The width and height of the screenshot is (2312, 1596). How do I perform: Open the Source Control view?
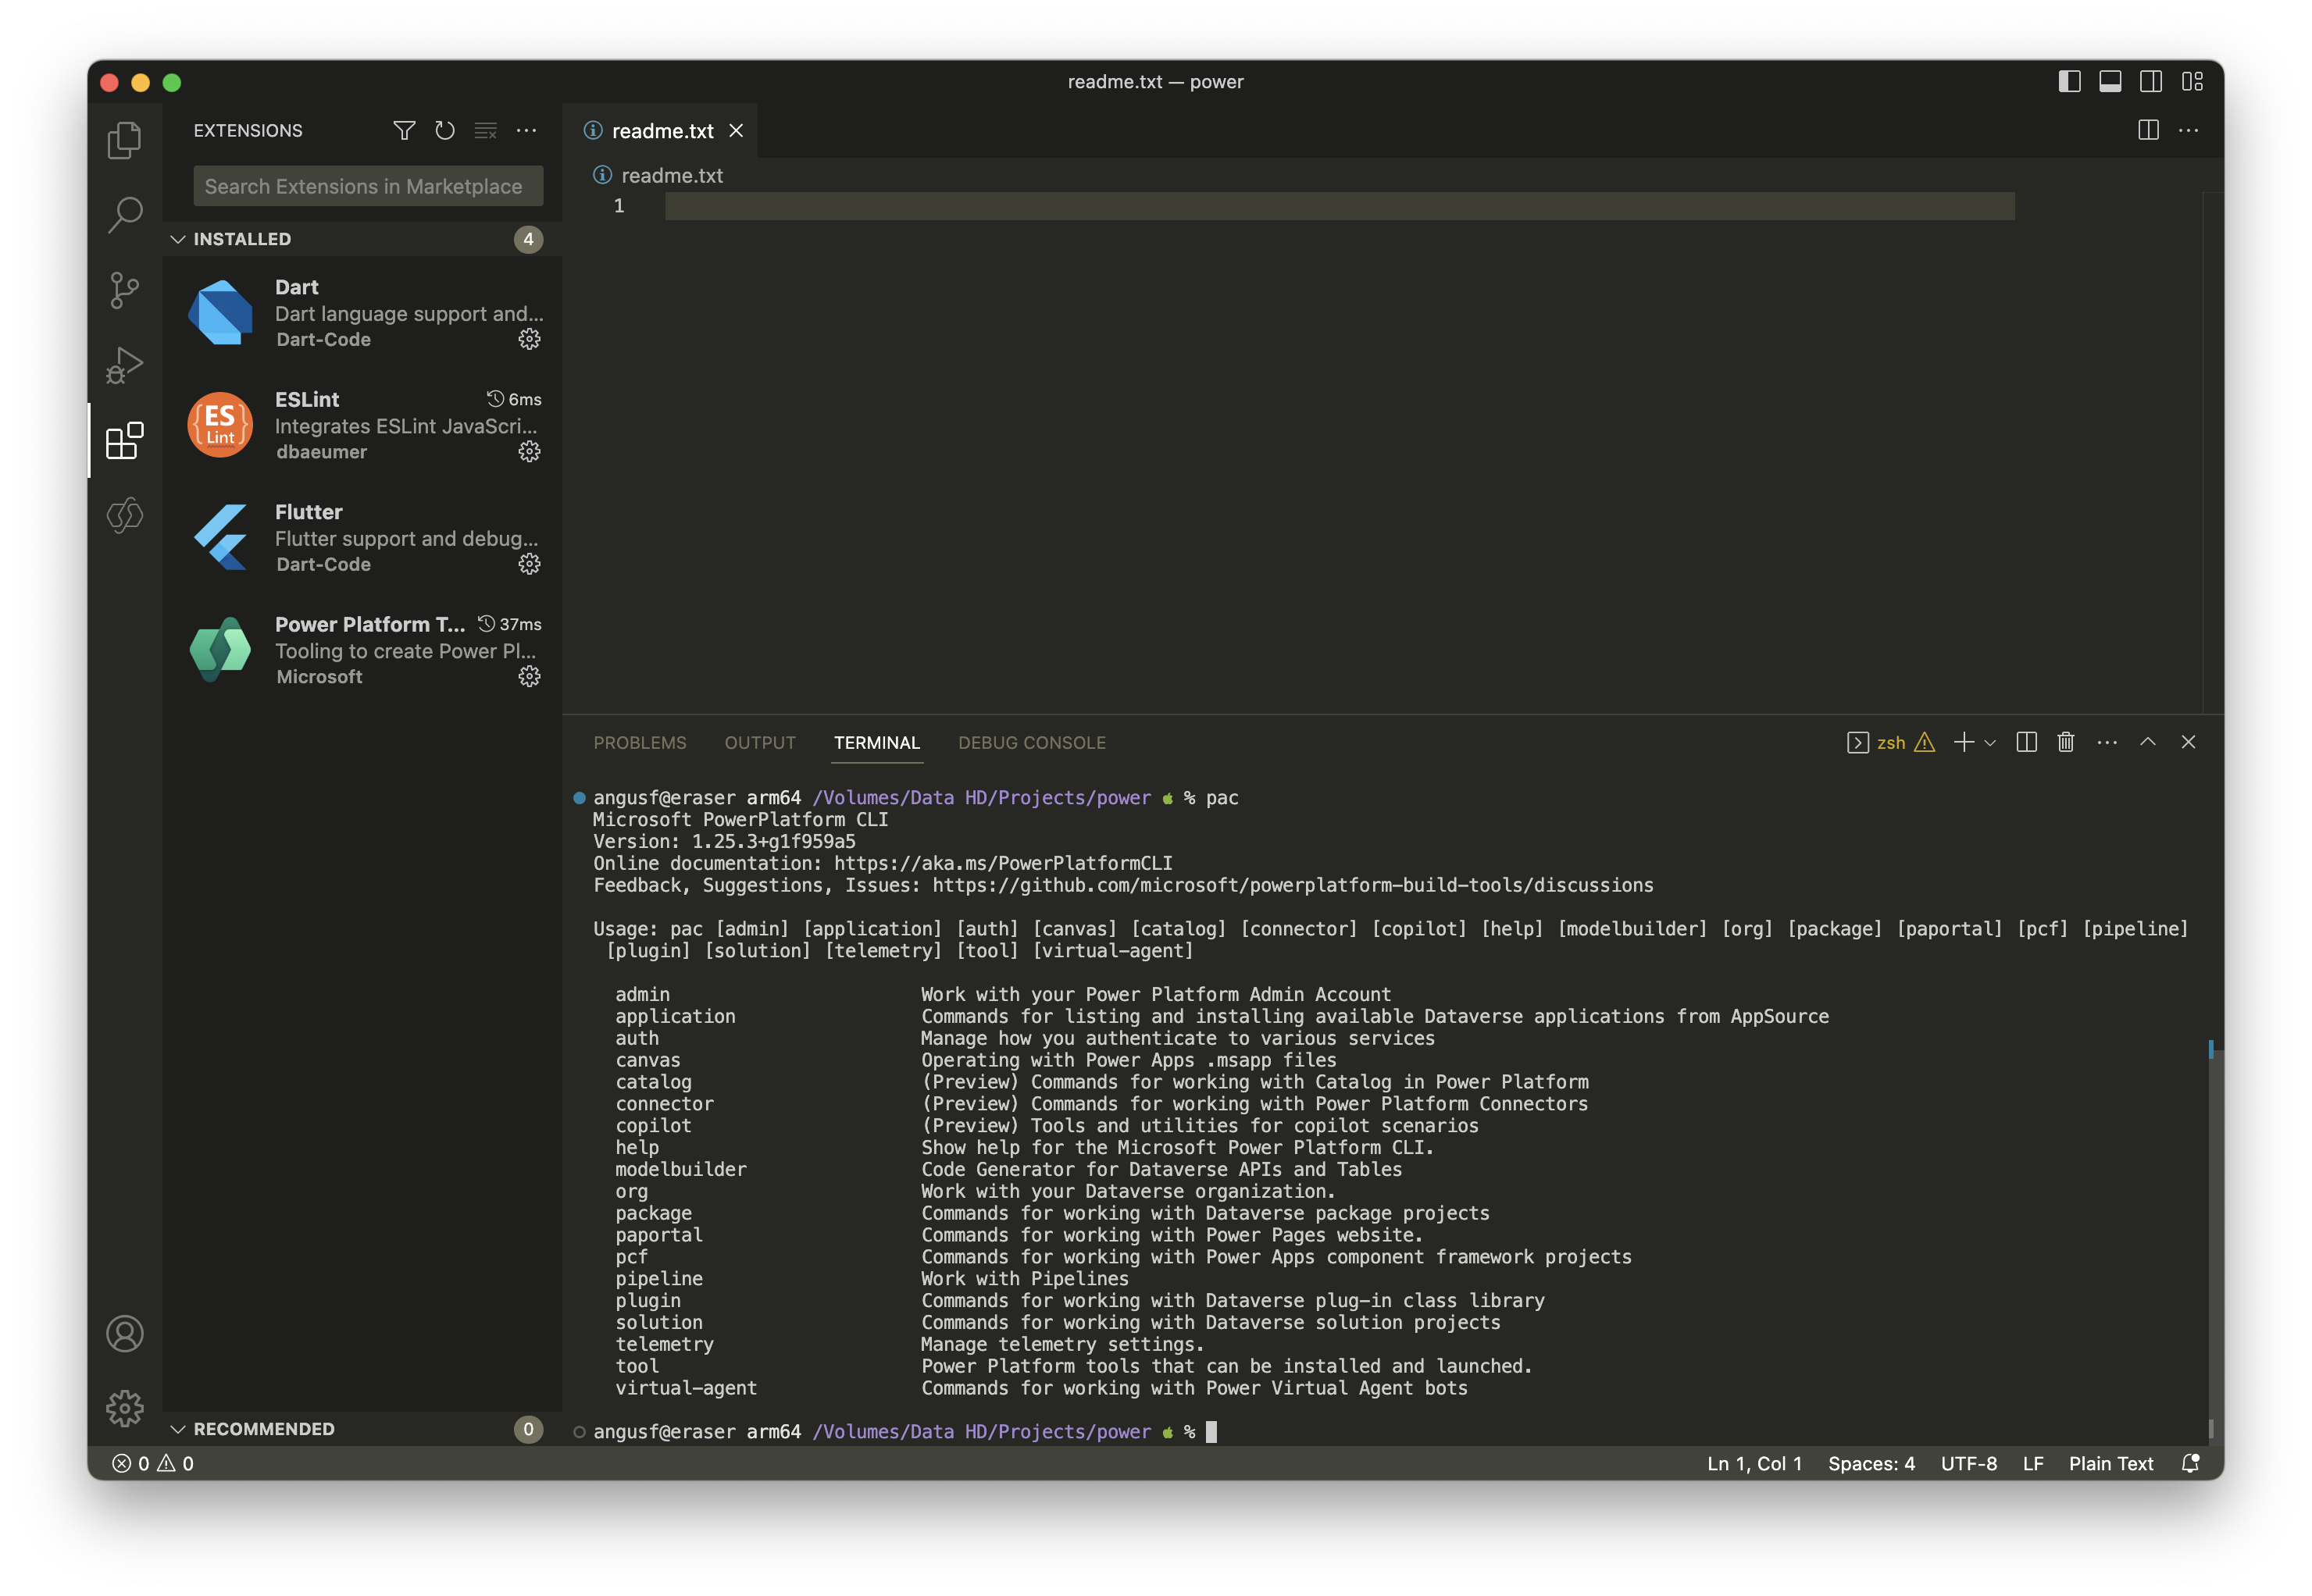coord(124,290)
